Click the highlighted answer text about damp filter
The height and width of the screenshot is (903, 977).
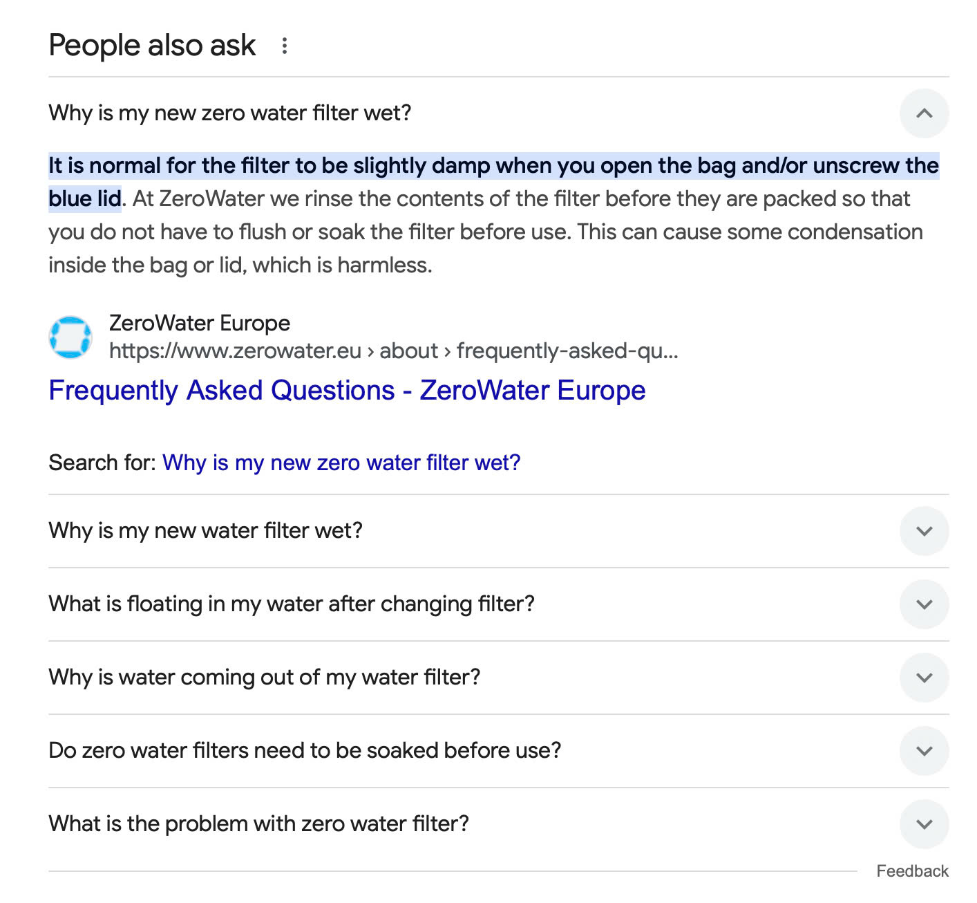[493, 182]
